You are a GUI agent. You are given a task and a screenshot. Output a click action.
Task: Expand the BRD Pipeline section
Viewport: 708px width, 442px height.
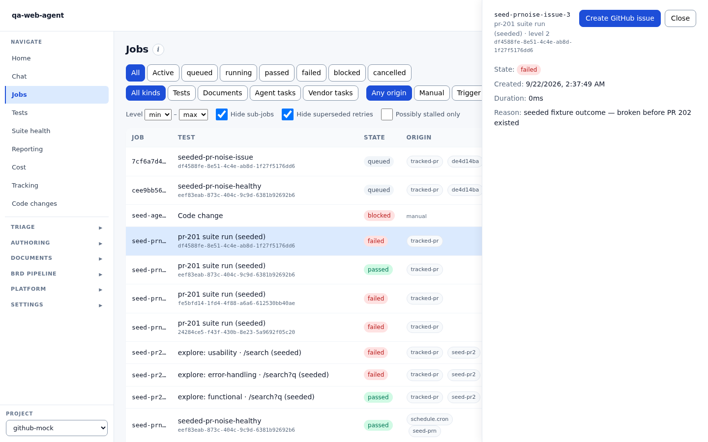click(x=57, y=274)
